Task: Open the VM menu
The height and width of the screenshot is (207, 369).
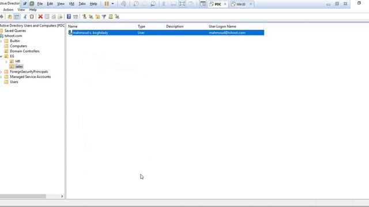Action: [x=71, y=4]
